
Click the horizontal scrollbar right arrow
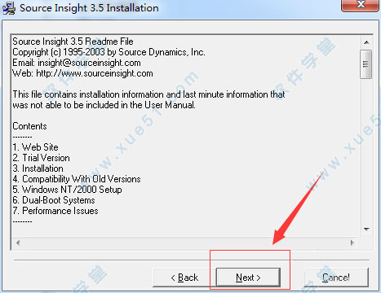click(x=352, y=243)
